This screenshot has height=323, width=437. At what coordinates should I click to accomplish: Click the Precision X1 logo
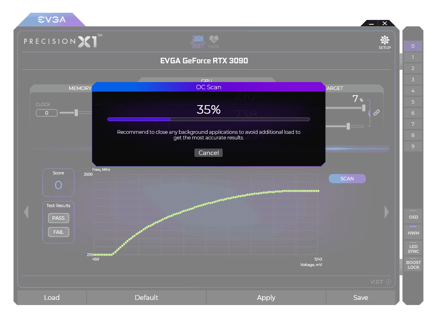[63, 41]
